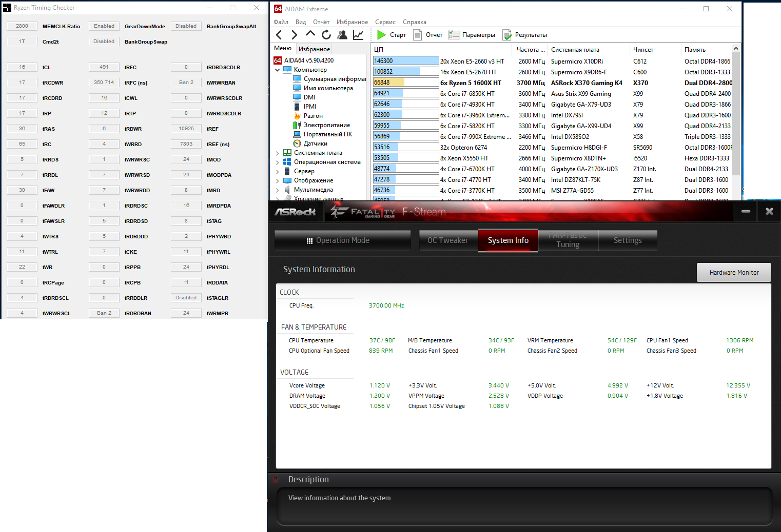781x532 pixels.
Task: Expand the Сервер branch arrow
Action: coord(278,171)
